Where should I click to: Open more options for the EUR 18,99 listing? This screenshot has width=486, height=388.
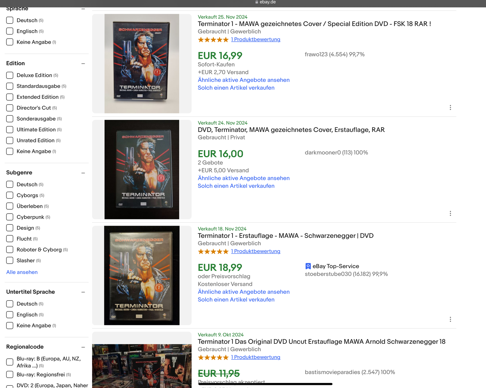click(x=450, y=319)
